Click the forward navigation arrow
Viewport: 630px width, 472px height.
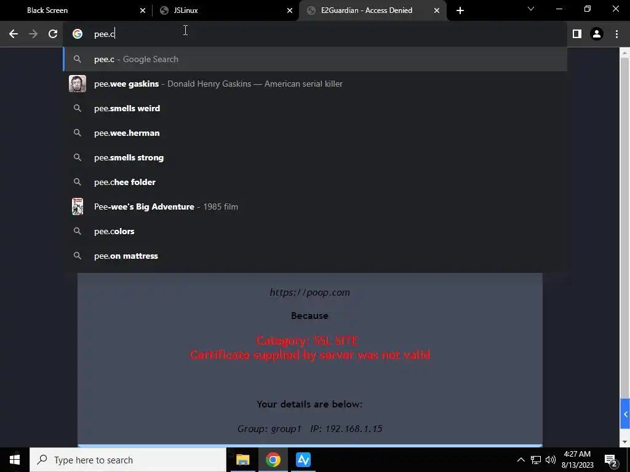33,34
